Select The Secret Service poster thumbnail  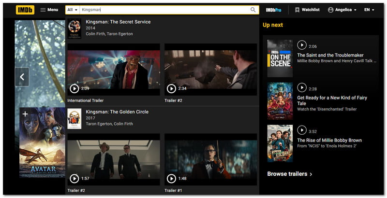[x=74, y=28]
